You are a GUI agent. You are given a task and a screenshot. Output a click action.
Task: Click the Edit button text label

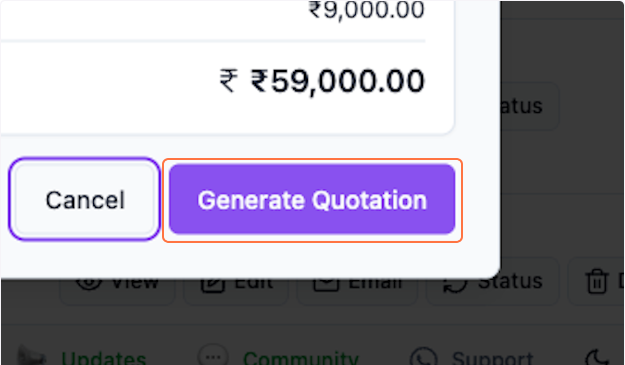[254, 282]
